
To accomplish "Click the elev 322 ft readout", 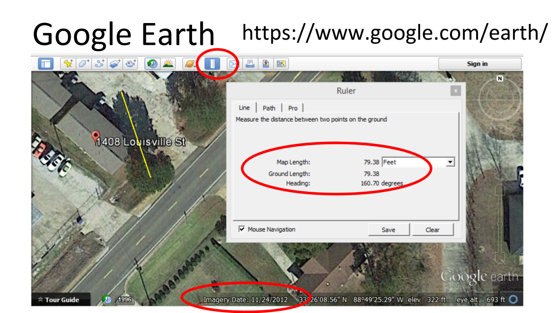I will tap(427, 300).
